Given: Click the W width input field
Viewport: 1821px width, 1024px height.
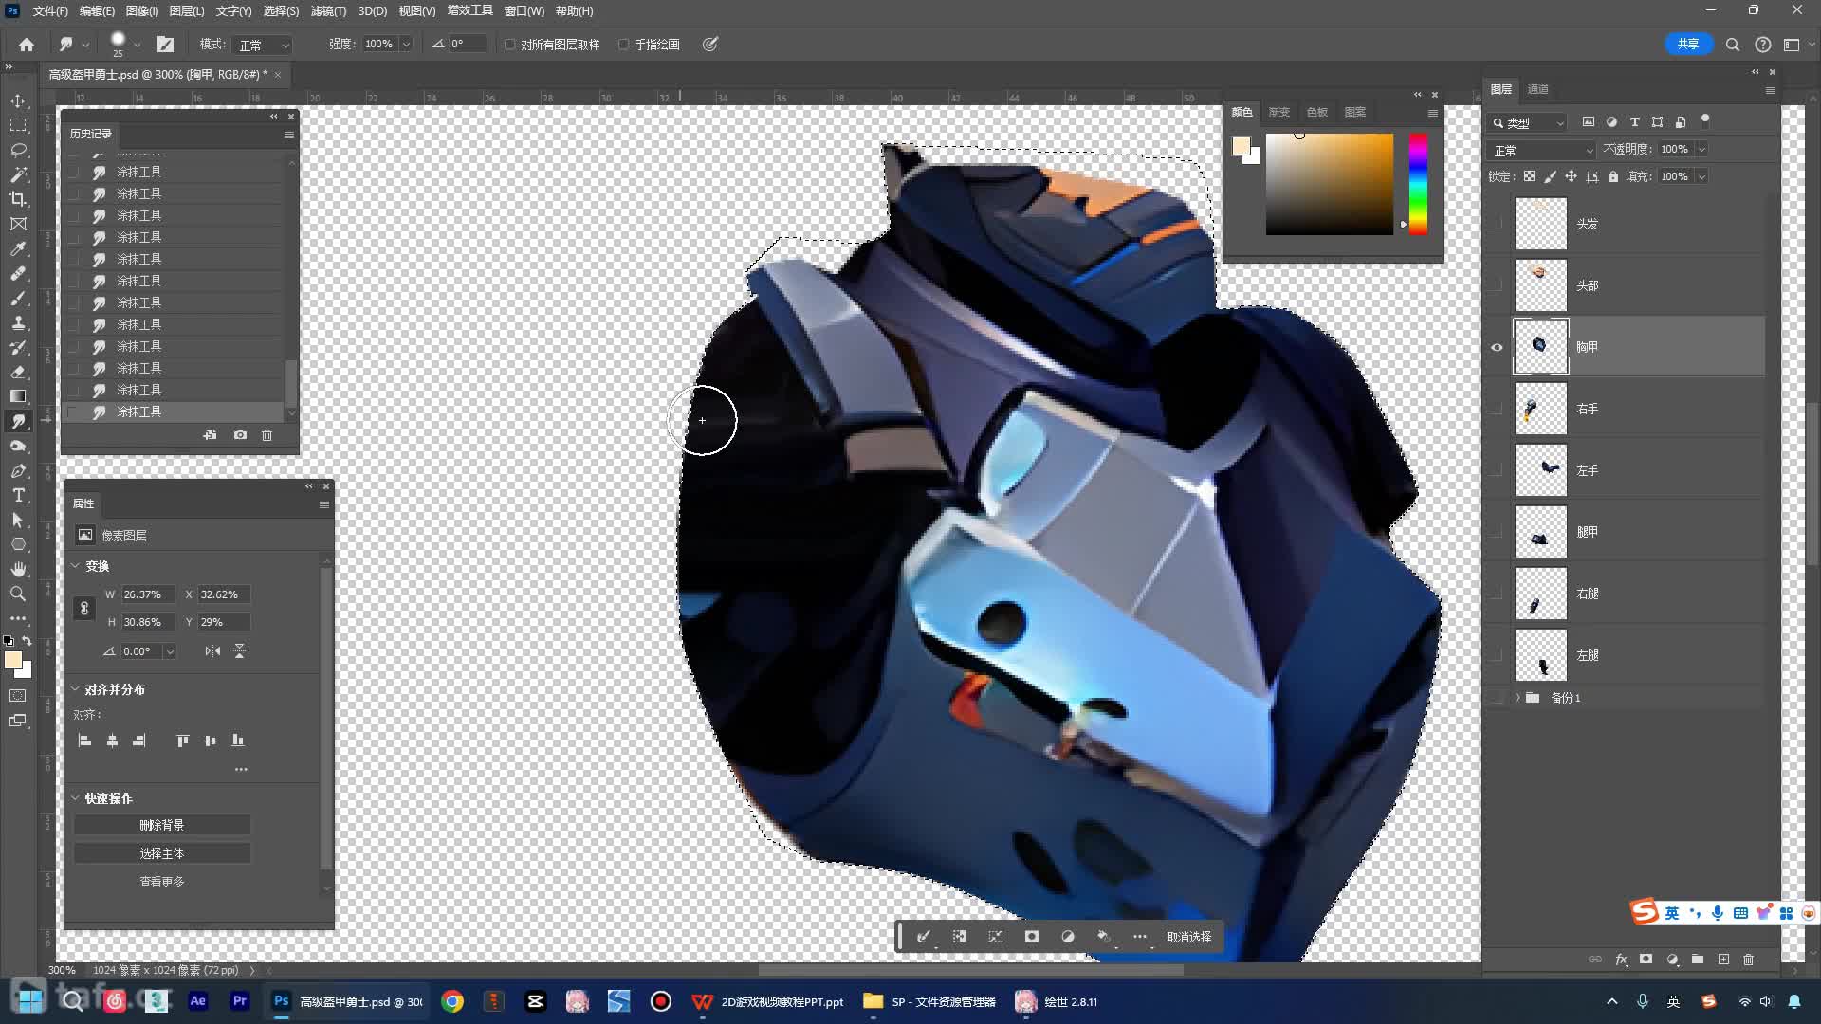Looking at the screenshot, I should (x=147, y=594).
